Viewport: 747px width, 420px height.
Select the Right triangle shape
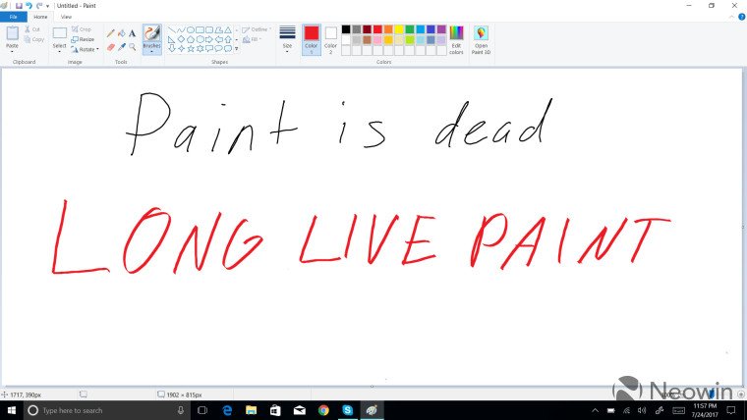coord(171,39)
